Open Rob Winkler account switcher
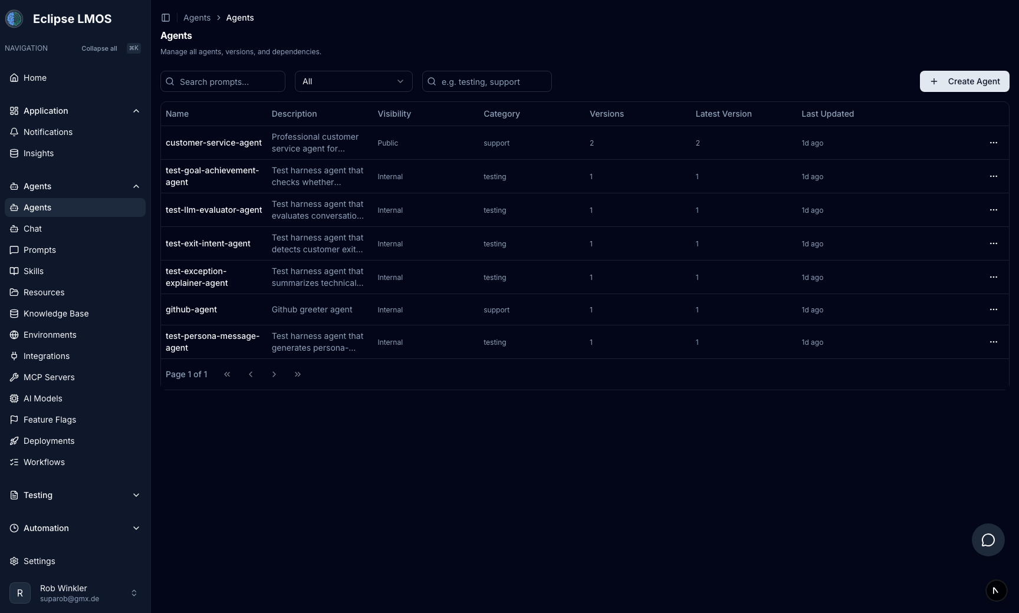Image resolution: width=1019 pixels, height=613 pixels. 75,593
